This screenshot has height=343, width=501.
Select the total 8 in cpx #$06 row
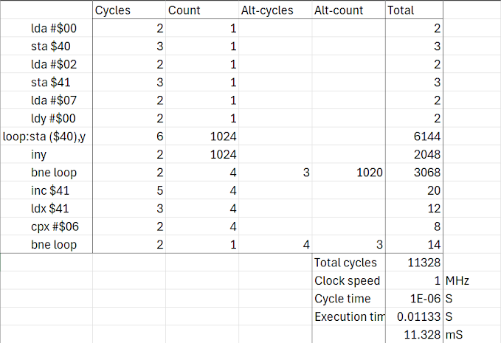point(414,226)
